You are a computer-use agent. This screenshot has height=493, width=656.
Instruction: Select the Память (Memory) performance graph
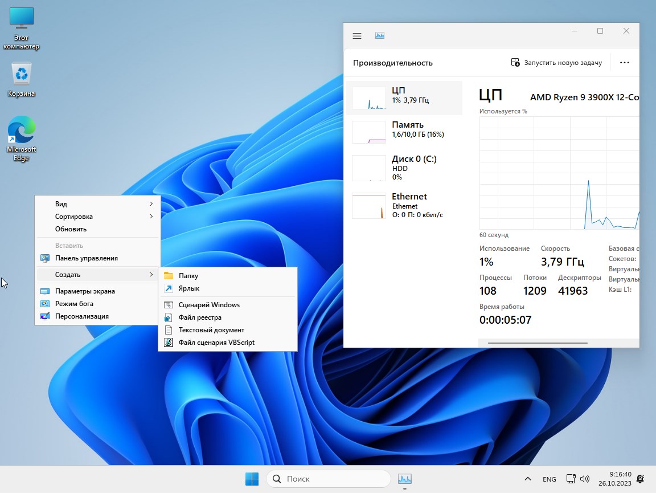point(404,130)
